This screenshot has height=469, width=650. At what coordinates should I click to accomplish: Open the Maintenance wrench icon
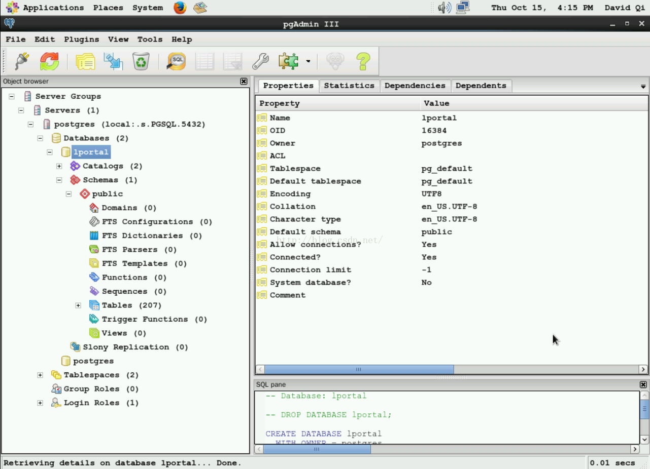pyautogui.click(x=261, y=62)
